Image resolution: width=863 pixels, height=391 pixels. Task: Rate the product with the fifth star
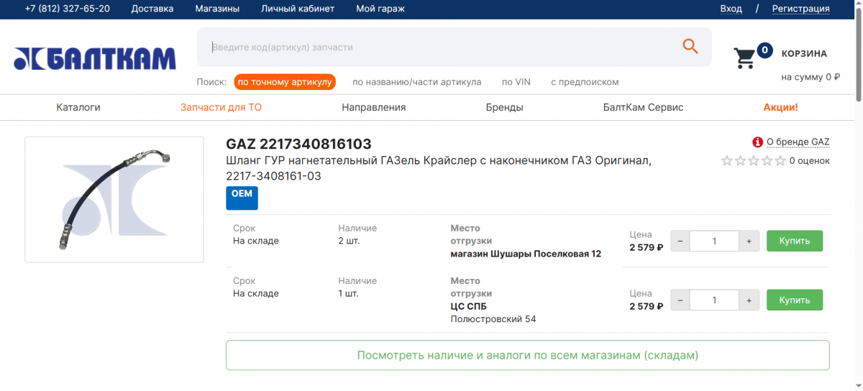pos(780,161)
